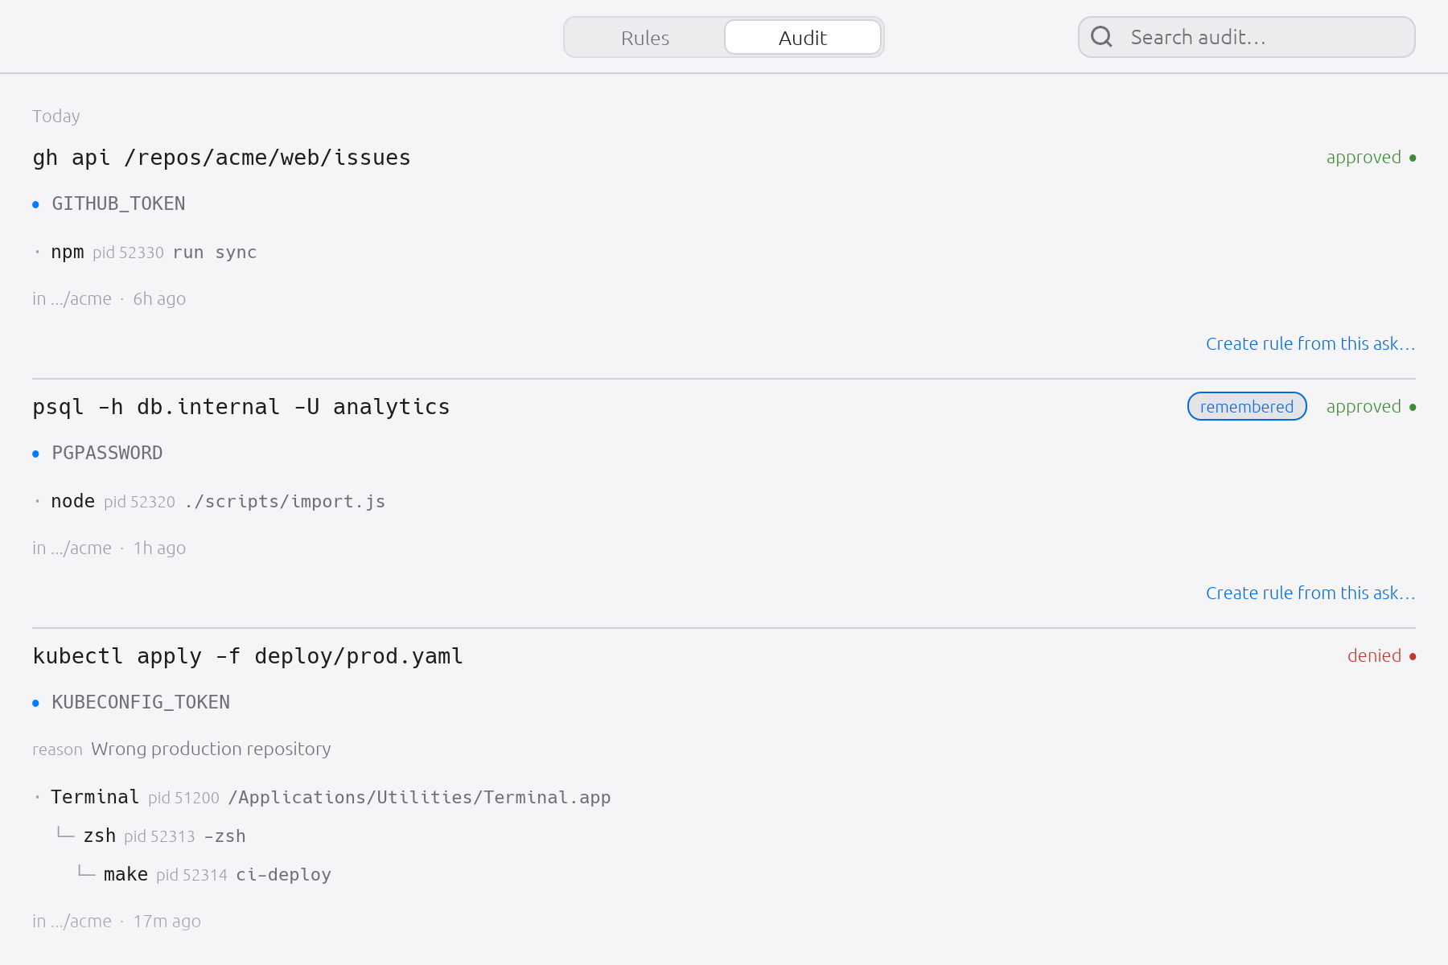The height and width of the screenshot is (965, 1448).
Task: Click the magnifier icon in the search box
Action: point(1101,37)
